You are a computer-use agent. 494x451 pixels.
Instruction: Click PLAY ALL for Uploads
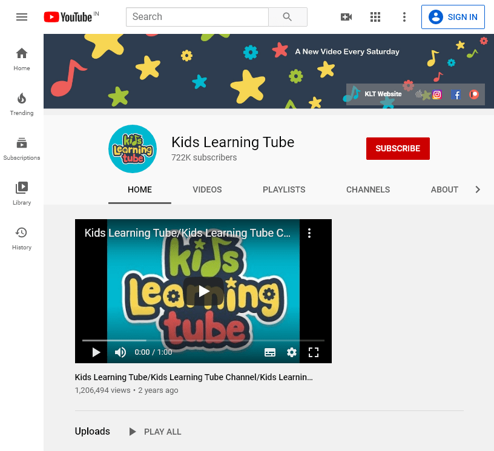(x=156, y=432)
